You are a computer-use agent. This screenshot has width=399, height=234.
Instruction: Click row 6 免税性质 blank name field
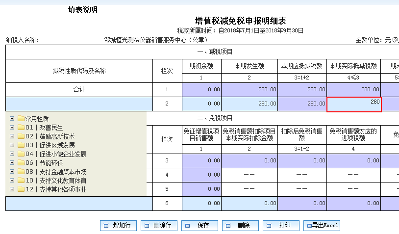pos(79,204)
